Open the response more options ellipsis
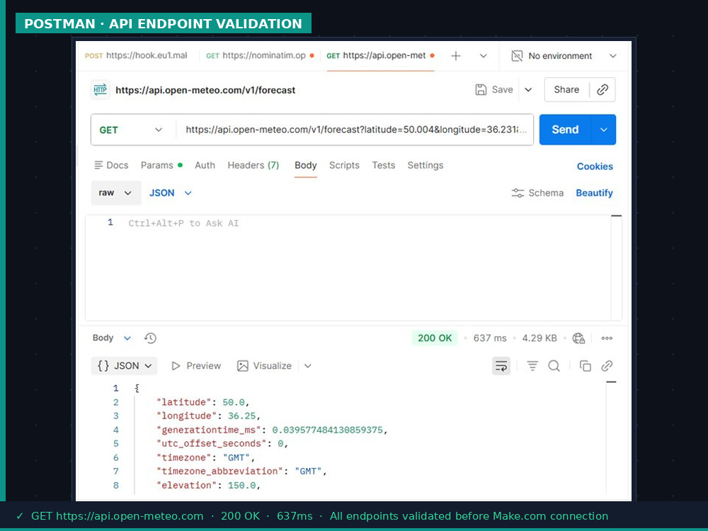The image size is (708, 531). pos(607,338)
